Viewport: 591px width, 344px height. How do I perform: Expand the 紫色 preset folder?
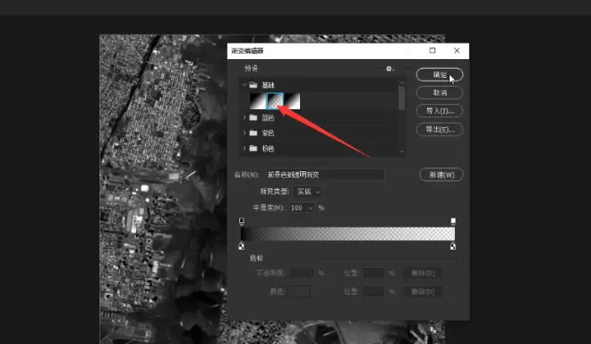point(244,133)
